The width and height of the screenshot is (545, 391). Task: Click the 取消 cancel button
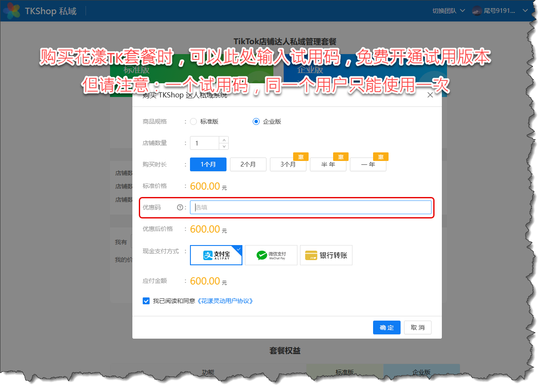click(418, 327)
